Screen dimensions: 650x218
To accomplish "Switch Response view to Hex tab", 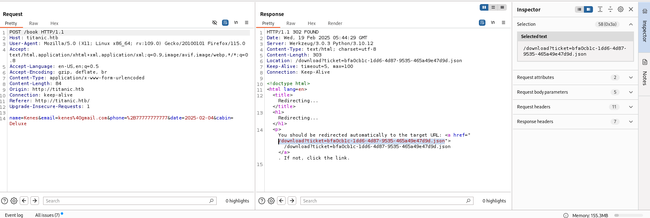I will [311, 23].
